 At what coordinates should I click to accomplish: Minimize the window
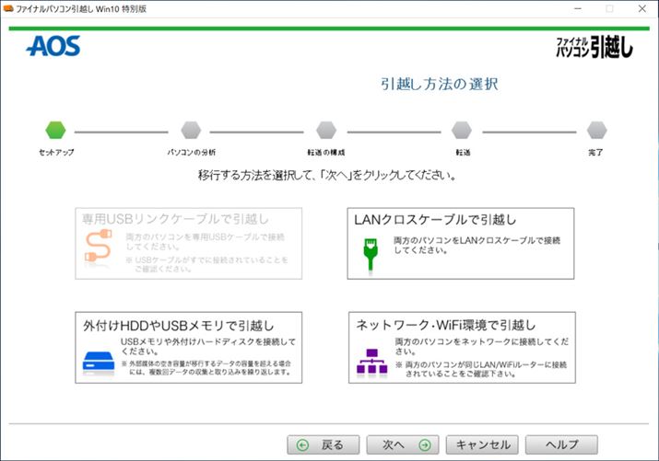click(x=578, y=8)
